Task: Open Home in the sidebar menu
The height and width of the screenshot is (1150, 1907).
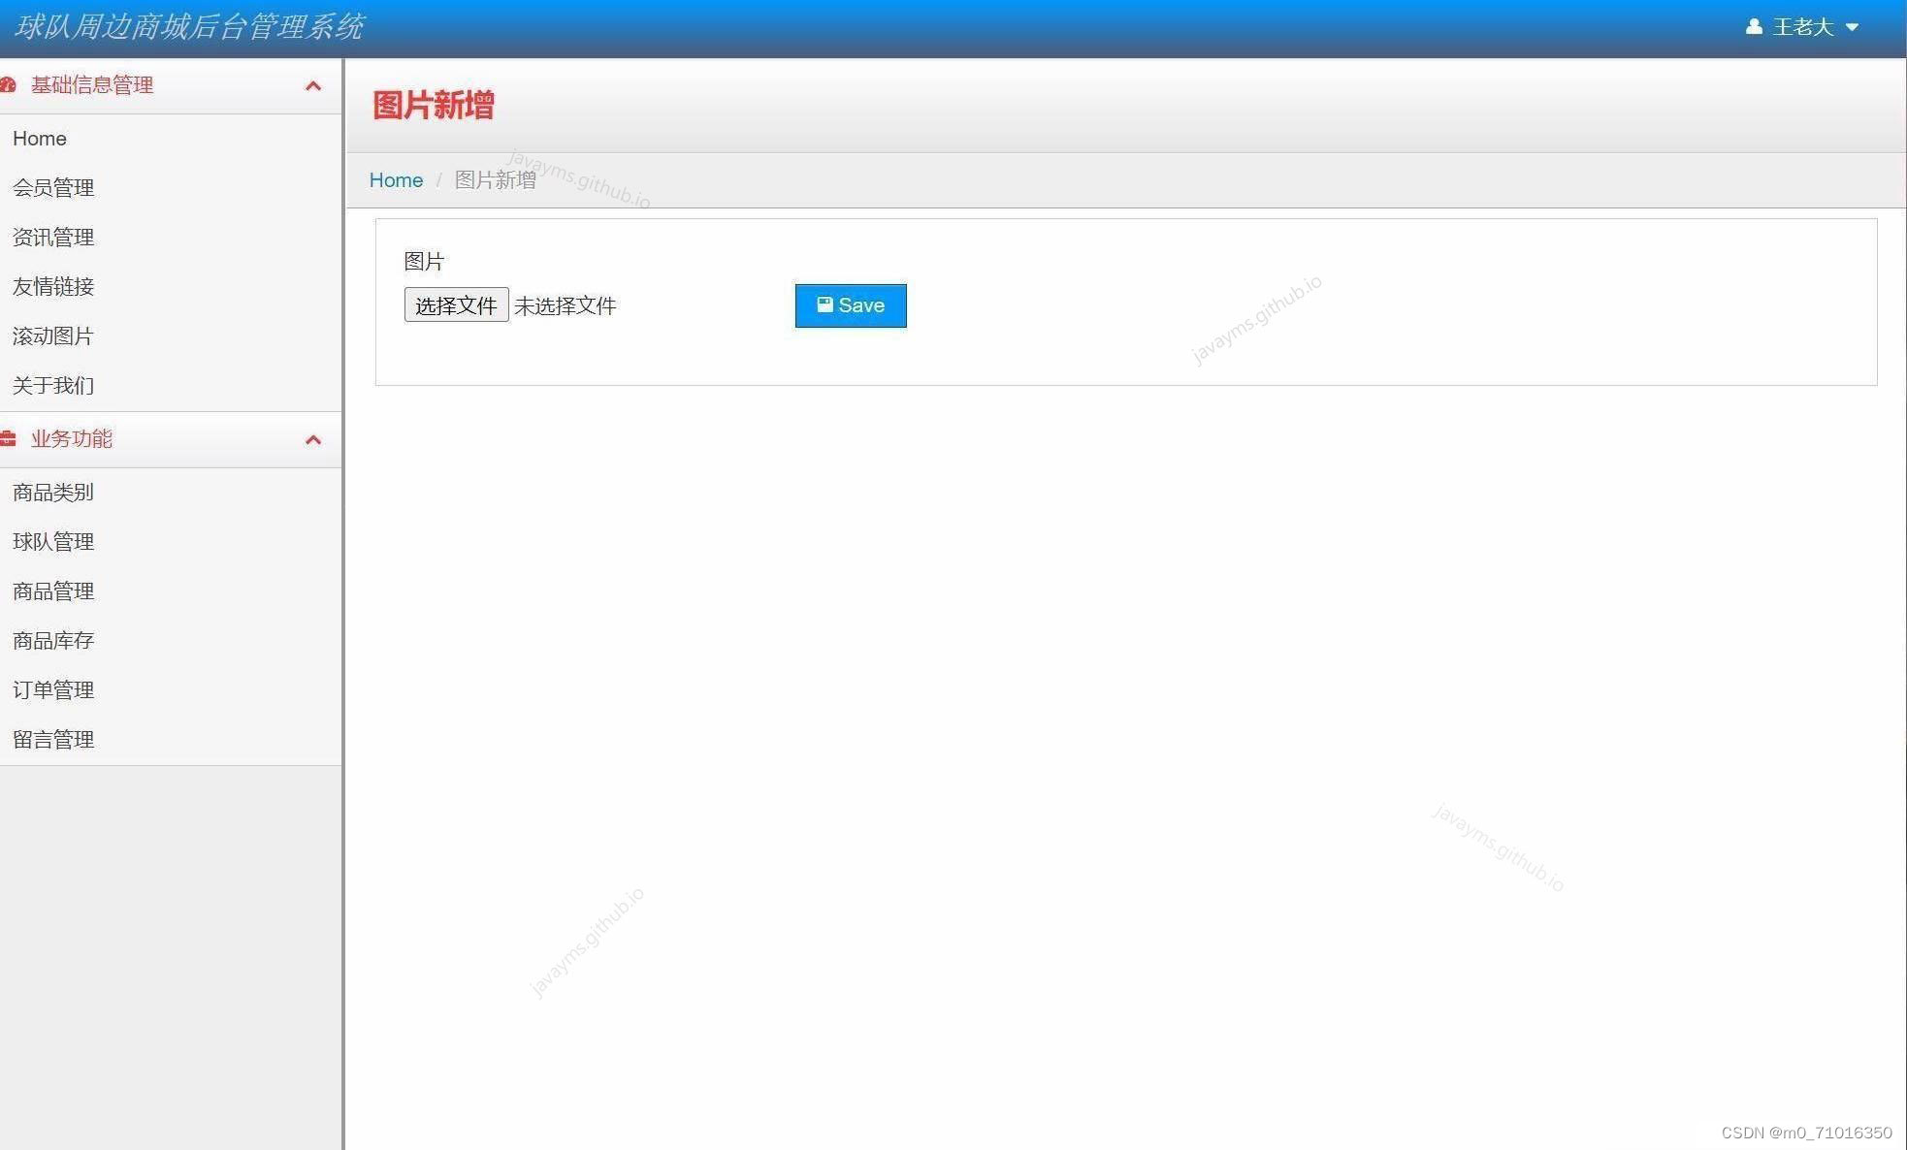Action: 40,139
